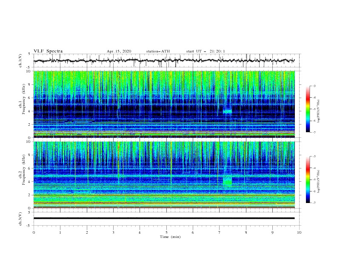The image size is (337, 261).
Task: Click the ch.3(V) axis label
Action: point(20,219)
